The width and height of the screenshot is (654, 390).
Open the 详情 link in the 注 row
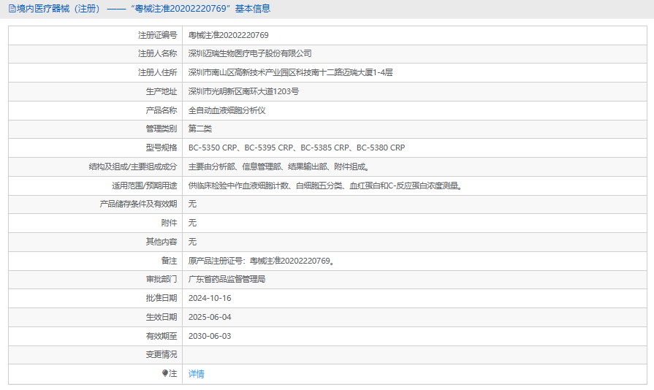pos(196,374)
